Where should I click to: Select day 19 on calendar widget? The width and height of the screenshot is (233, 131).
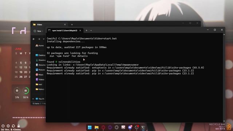click(x=21, y=72)
